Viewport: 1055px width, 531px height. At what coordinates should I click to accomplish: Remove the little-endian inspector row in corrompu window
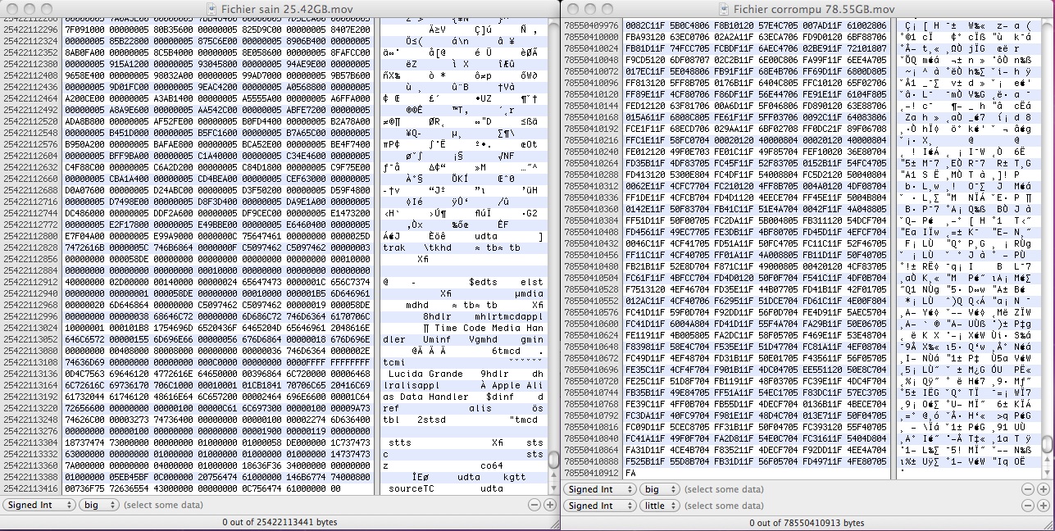pyautogui.click(x=1028, y=506)
